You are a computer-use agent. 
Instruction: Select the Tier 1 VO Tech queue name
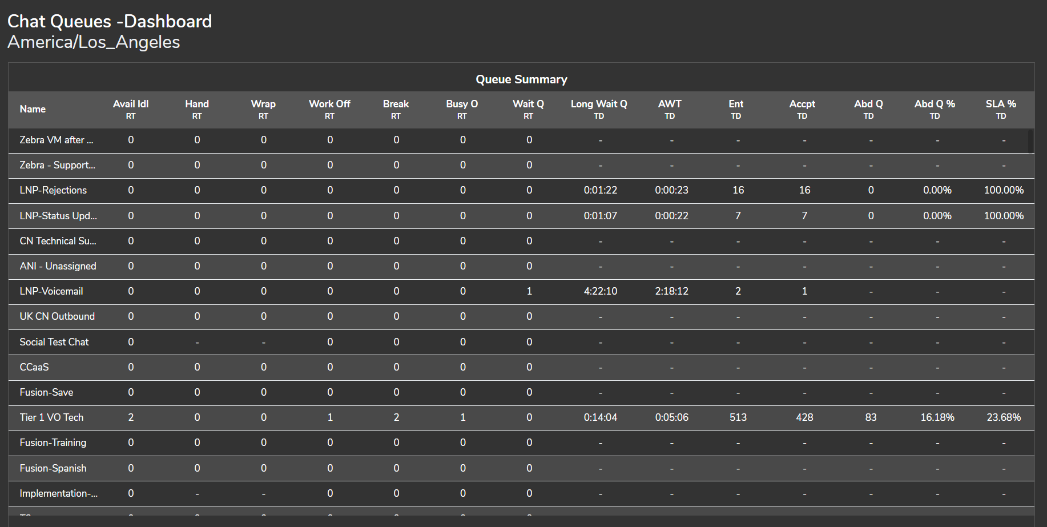[x=51, y=417]
